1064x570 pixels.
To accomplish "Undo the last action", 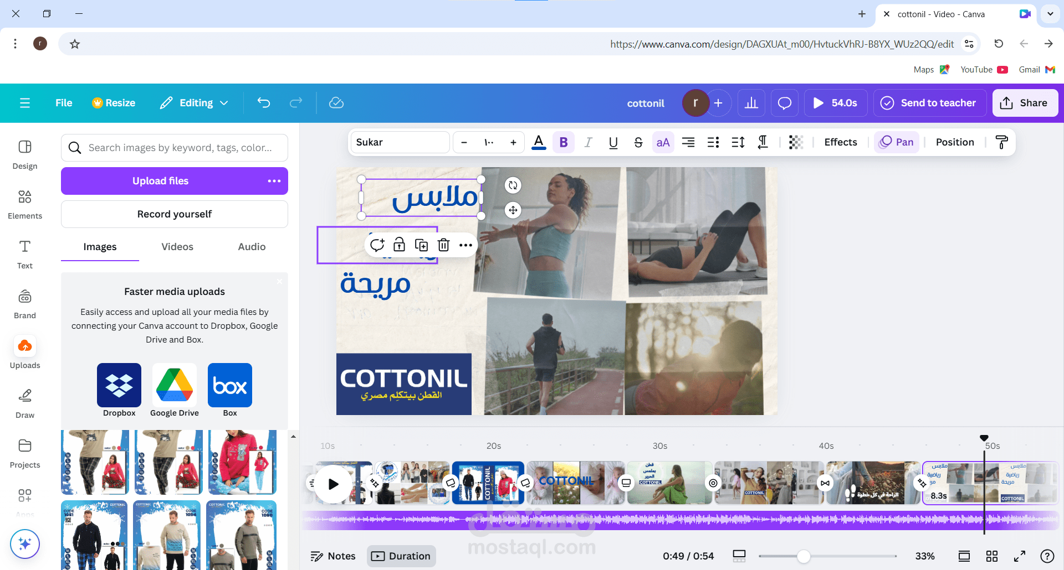I will (264, 103).
